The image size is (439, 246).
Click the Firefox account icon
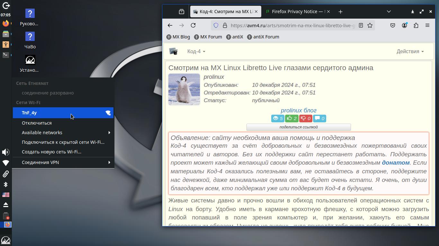click(x=404, y=25)
